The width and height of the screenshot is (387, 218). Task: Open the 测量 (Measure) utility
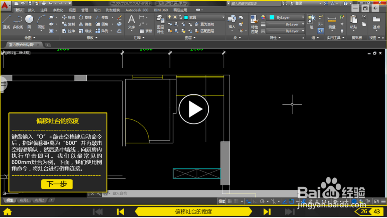tap(332, 22)
